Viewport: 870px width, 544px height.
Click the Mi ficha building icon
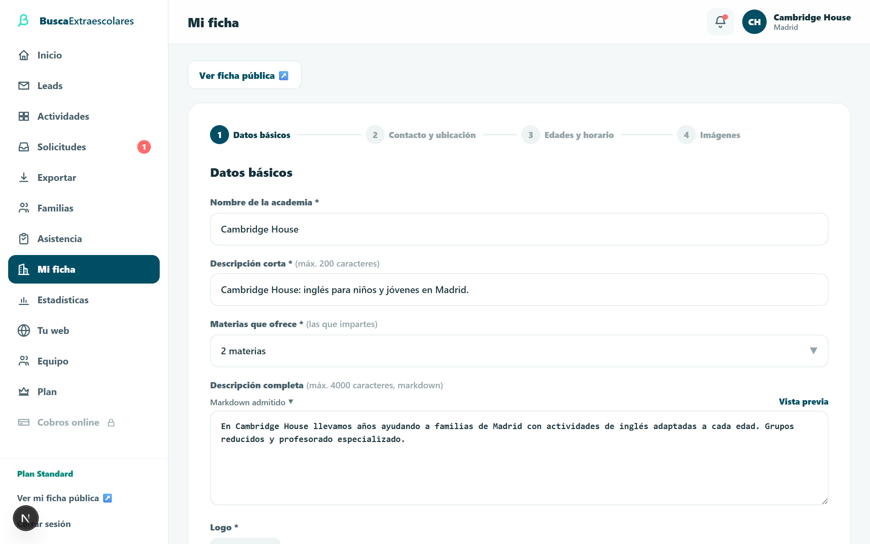tap(24, 269)
